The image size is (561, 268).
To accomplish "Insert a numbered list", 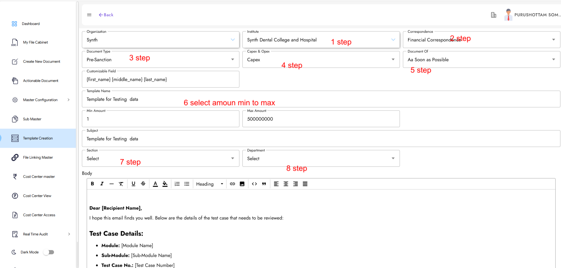I will tap(177, 184).
